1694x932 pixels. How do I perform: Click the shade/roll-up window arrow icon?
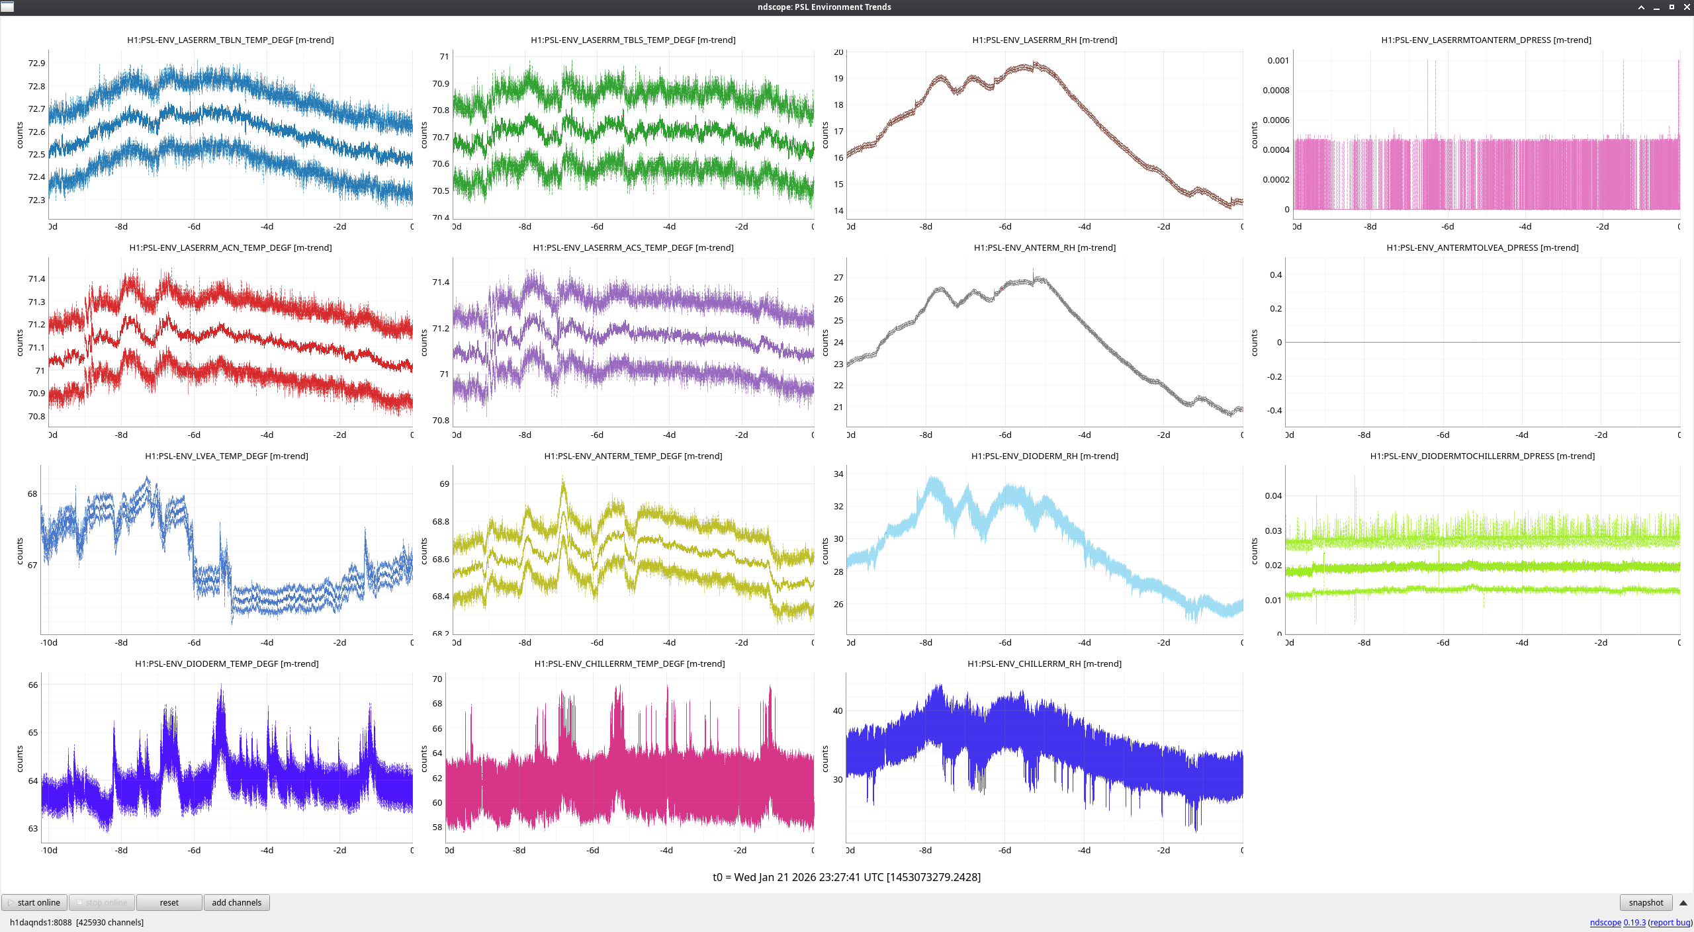(x=1641, y=7)
